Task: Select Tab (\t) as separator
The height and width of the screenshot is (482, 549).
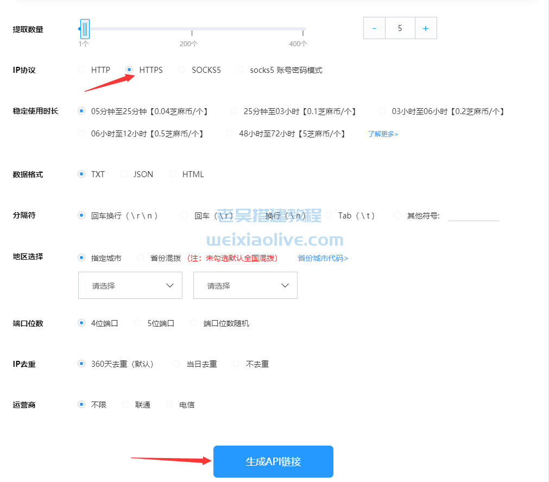Action: [x=328, y=215]
